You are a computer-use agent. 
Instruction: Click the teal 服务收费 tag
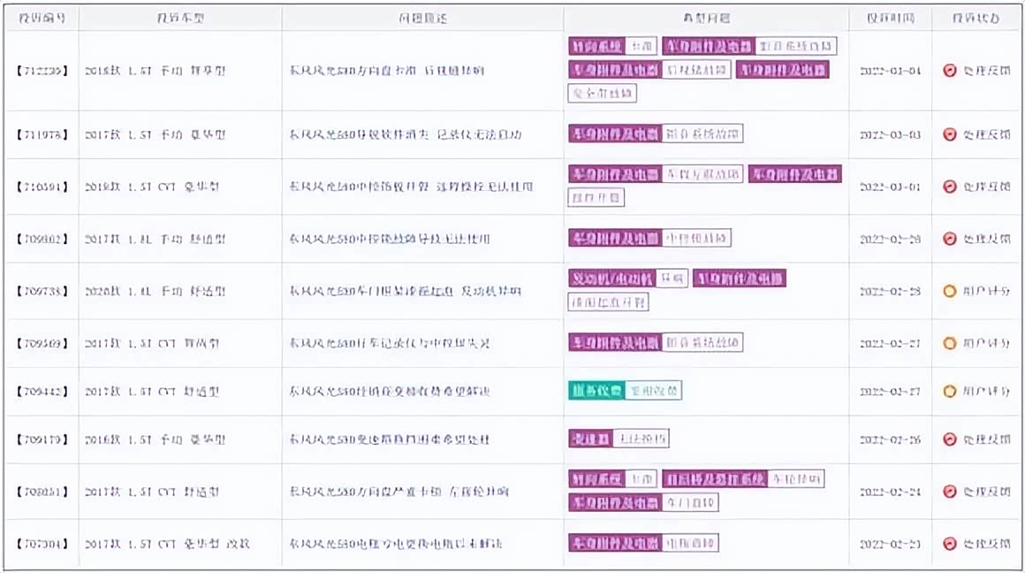596,391
